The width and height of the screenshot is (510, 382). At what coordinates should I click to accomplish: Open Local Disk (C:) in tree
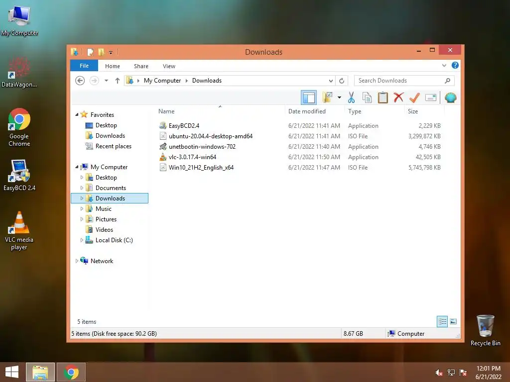(x=114, y=240)
